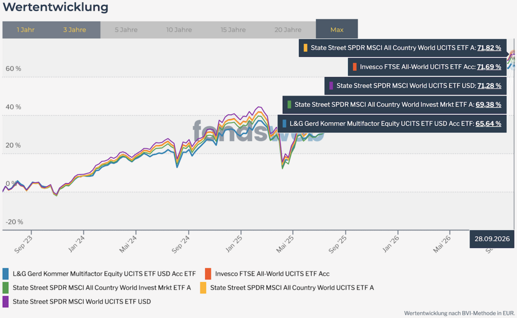Click the Sep '25 axis label
This screenshot has width=517, height=318.
pyautogui.click(x=338, y=244)
